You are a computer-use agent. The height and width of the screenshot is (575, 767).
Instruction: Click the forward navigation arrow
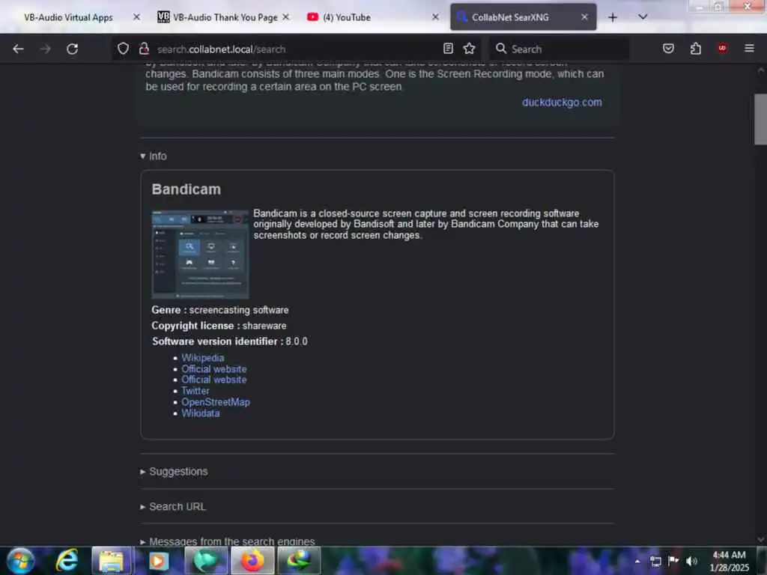(x=46, y=49)
